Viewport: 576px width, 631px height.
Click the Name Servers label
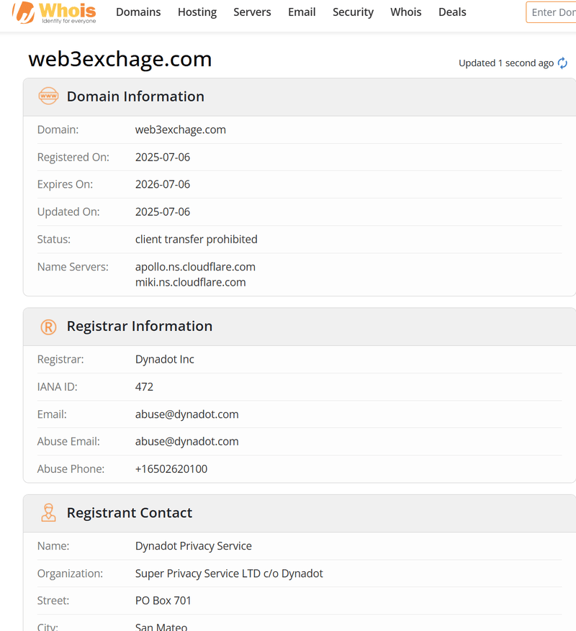tap(73, 267)
